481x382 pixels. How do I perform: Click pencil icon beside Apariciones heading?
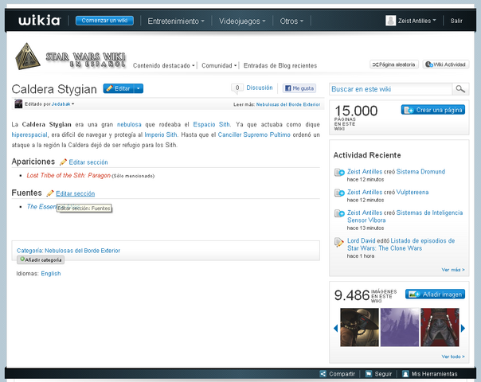click(x=63, y=162)
